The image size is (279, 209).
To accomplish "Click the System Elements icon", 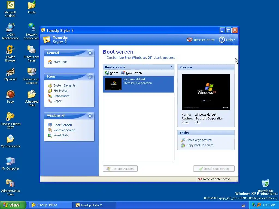I will point(50,85).
